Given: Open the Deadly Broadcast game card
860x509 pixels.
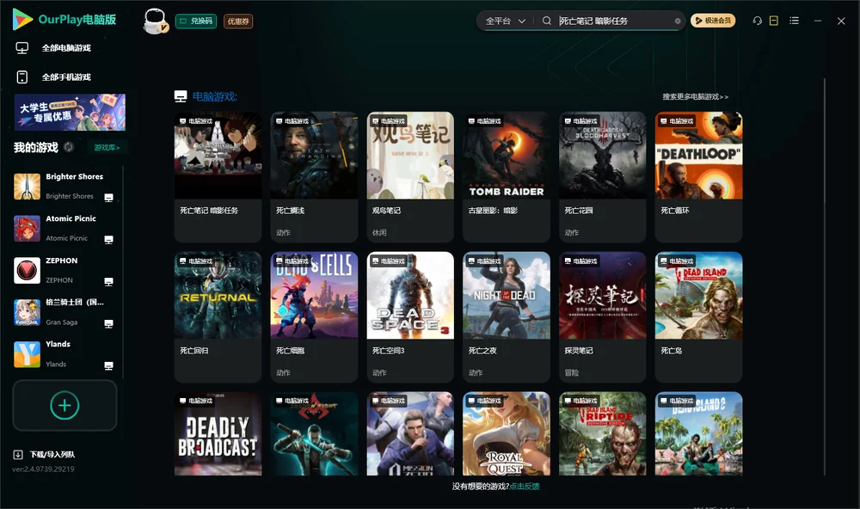Looking at the screenshot, I should tap(218, 433).
